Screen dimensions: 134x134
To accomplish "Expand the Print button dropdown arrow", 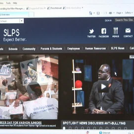I will [x=114, y=13].
